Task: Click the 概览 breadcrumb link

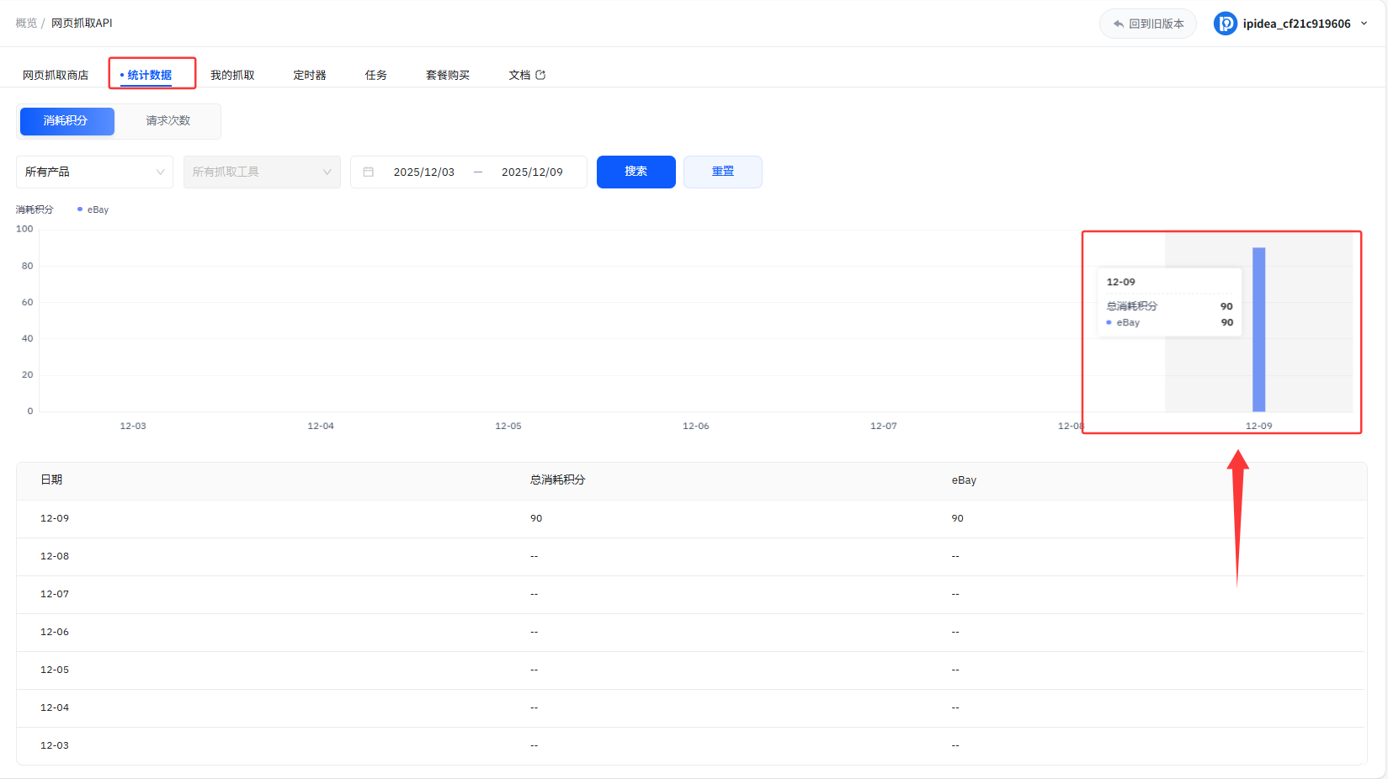Action: (x=26, y=23)
